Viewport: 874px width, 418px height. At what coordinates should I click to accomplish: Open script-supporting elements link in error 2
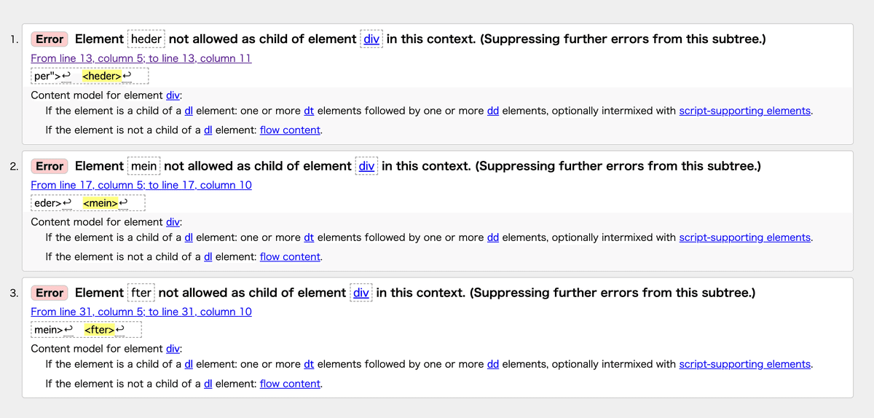pyautogui.click(x=744, y=237)
